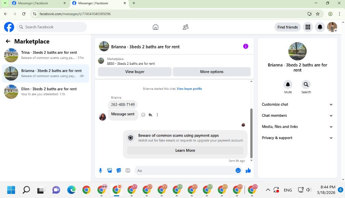Expand Customize chat section
Image resolution: width=345 pixels, height=198 pixels.
coord(297,104)
